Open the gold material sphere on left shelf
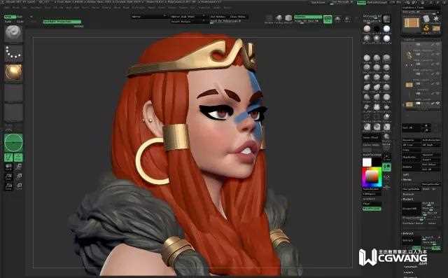The image size is (448, 278). click(x=13, y=72)
